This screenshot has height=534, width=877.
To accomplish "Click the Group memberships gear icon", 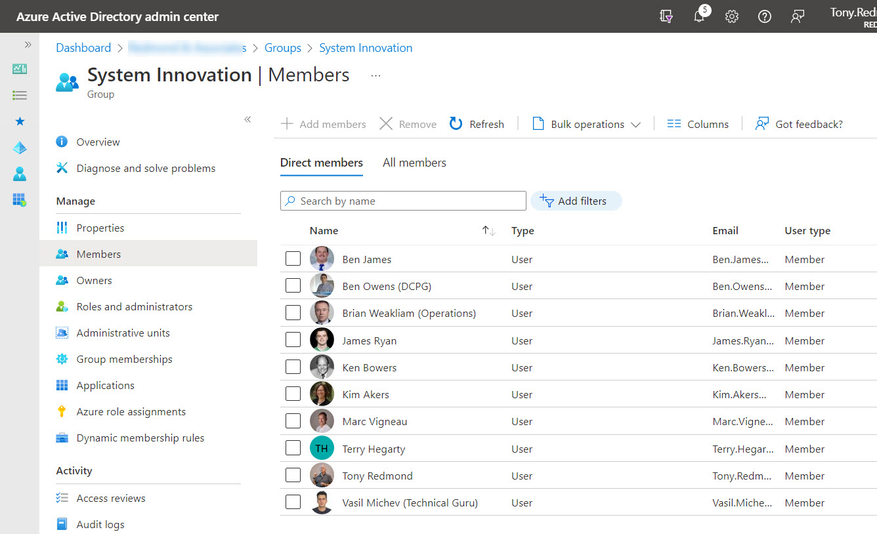I will click(x=62, y=359).
